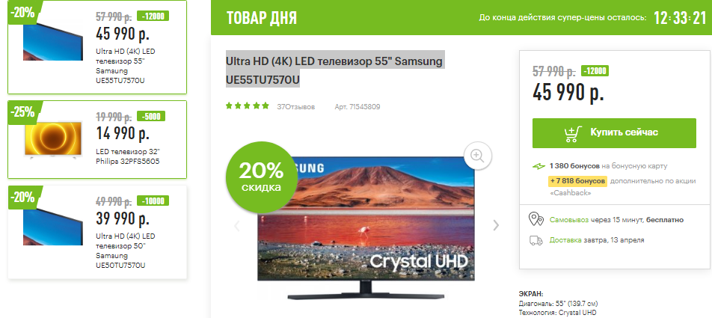
Task: Click the green bonus card icon
Action: pos(538,166)
